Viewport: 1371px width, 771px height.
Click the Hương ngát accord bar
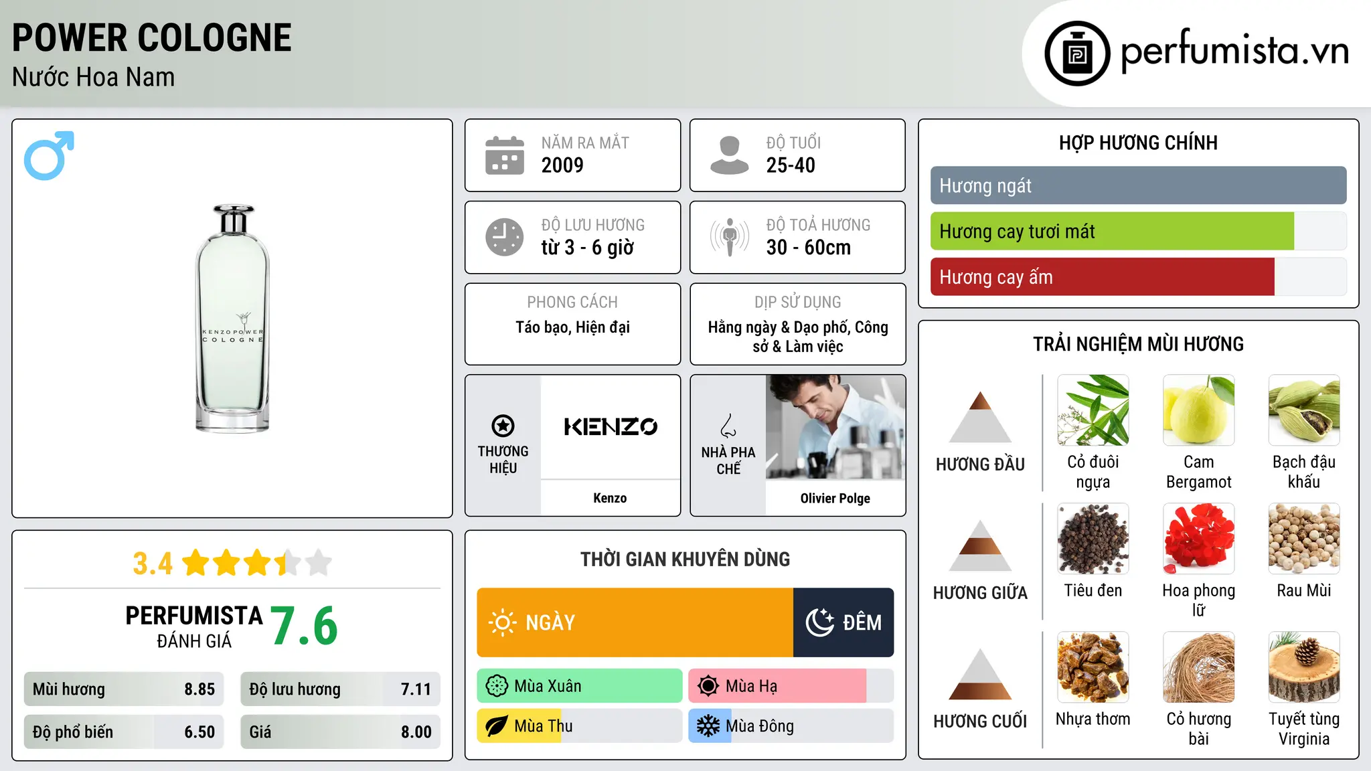[x=1138, y=185]
